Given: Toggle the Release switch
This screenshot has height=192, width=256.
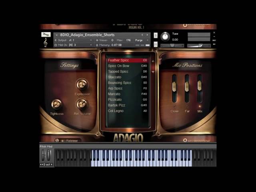Looking at the screenshot, I should [x=57, y=140].
